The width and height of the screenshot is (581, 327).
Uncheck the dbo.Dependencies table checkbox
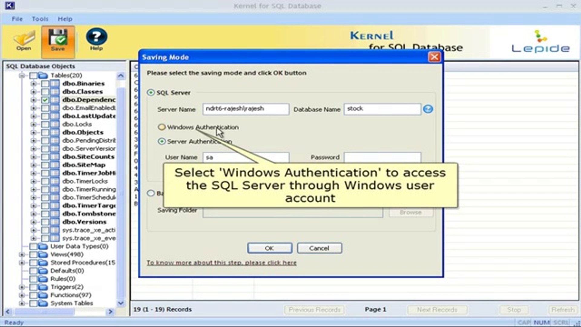[x=45, y=100]
